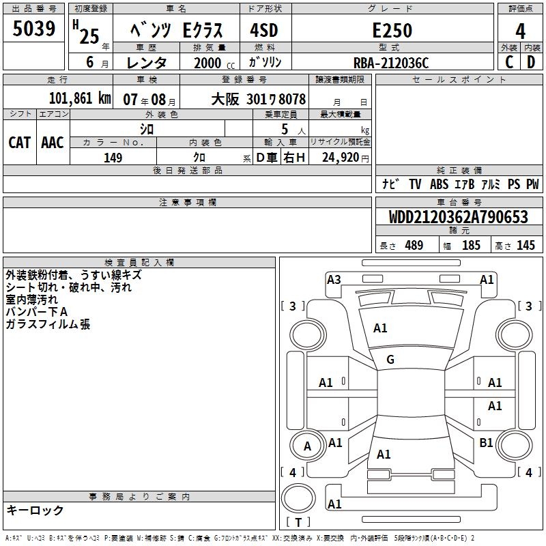Click the hood A1 damage mark
This screenshot has height=546, width=546.
click(380, 328)
